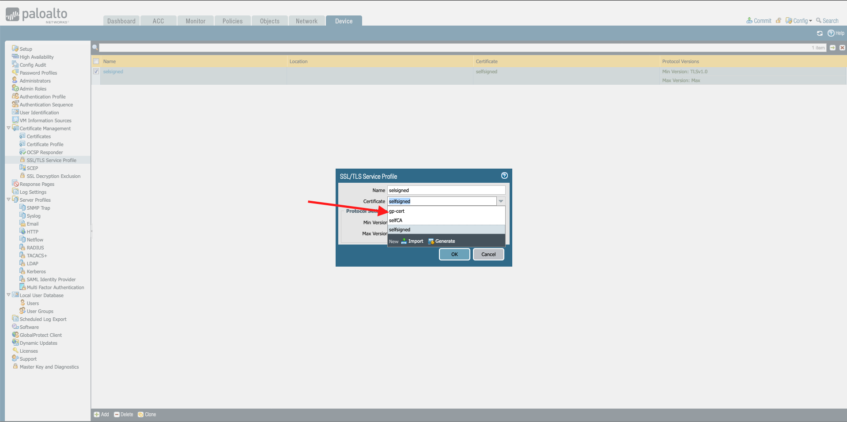The height and width of the screenshot is (422, 847).
Task: Open the selsigned profile link in table
Action: pos(113,72)
